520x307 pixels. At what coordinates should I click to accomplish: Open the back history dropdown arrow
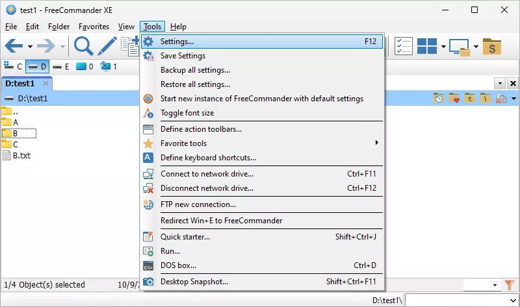[30, 46]
